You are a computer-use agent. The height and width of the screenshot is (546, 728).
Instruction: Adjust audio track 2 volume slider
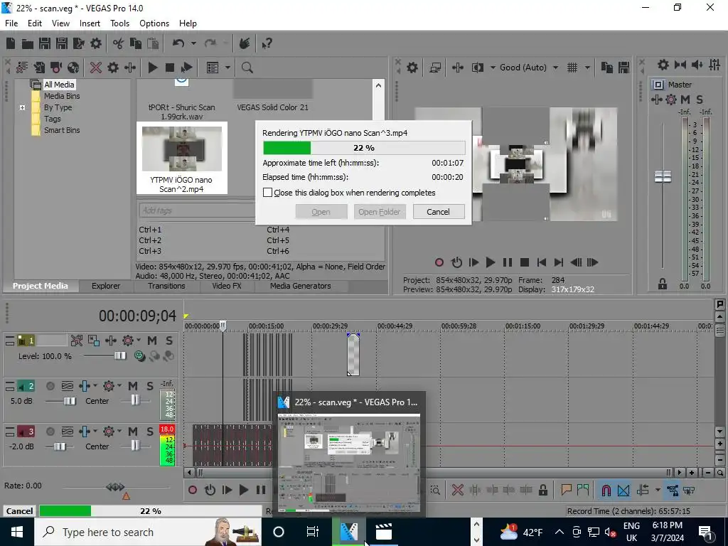pyautogui.click(x=69, y=401)
